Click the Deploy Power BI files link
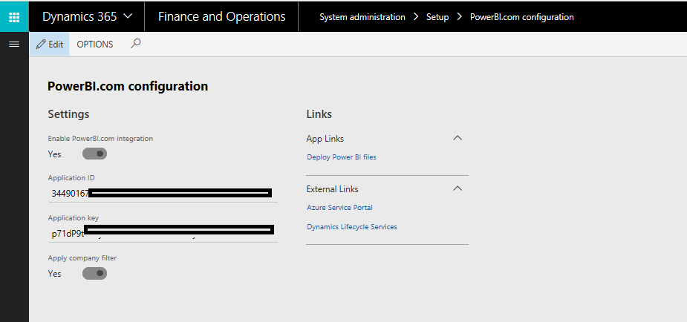687x322 pixels. 342,157
